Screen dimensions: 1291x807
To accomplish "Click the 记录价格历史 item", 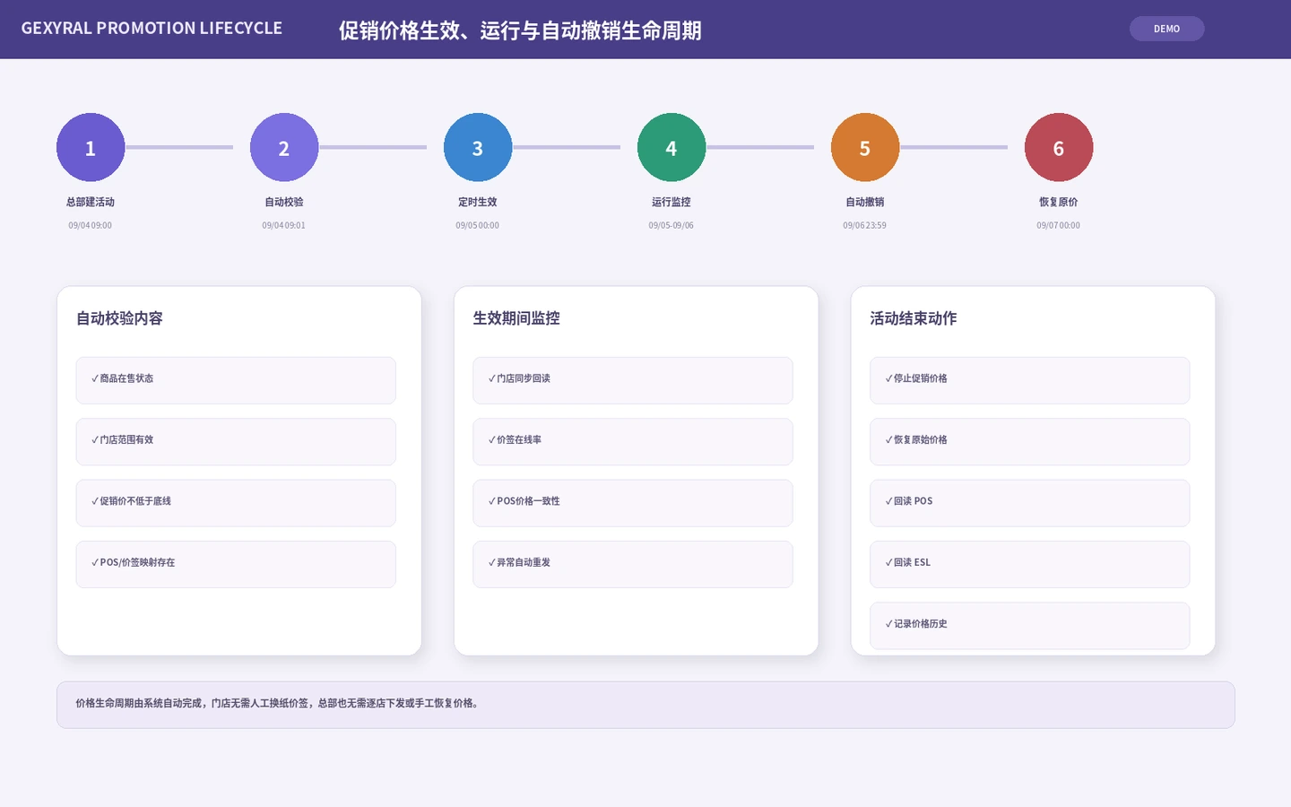I will [x=1030, y=625].
